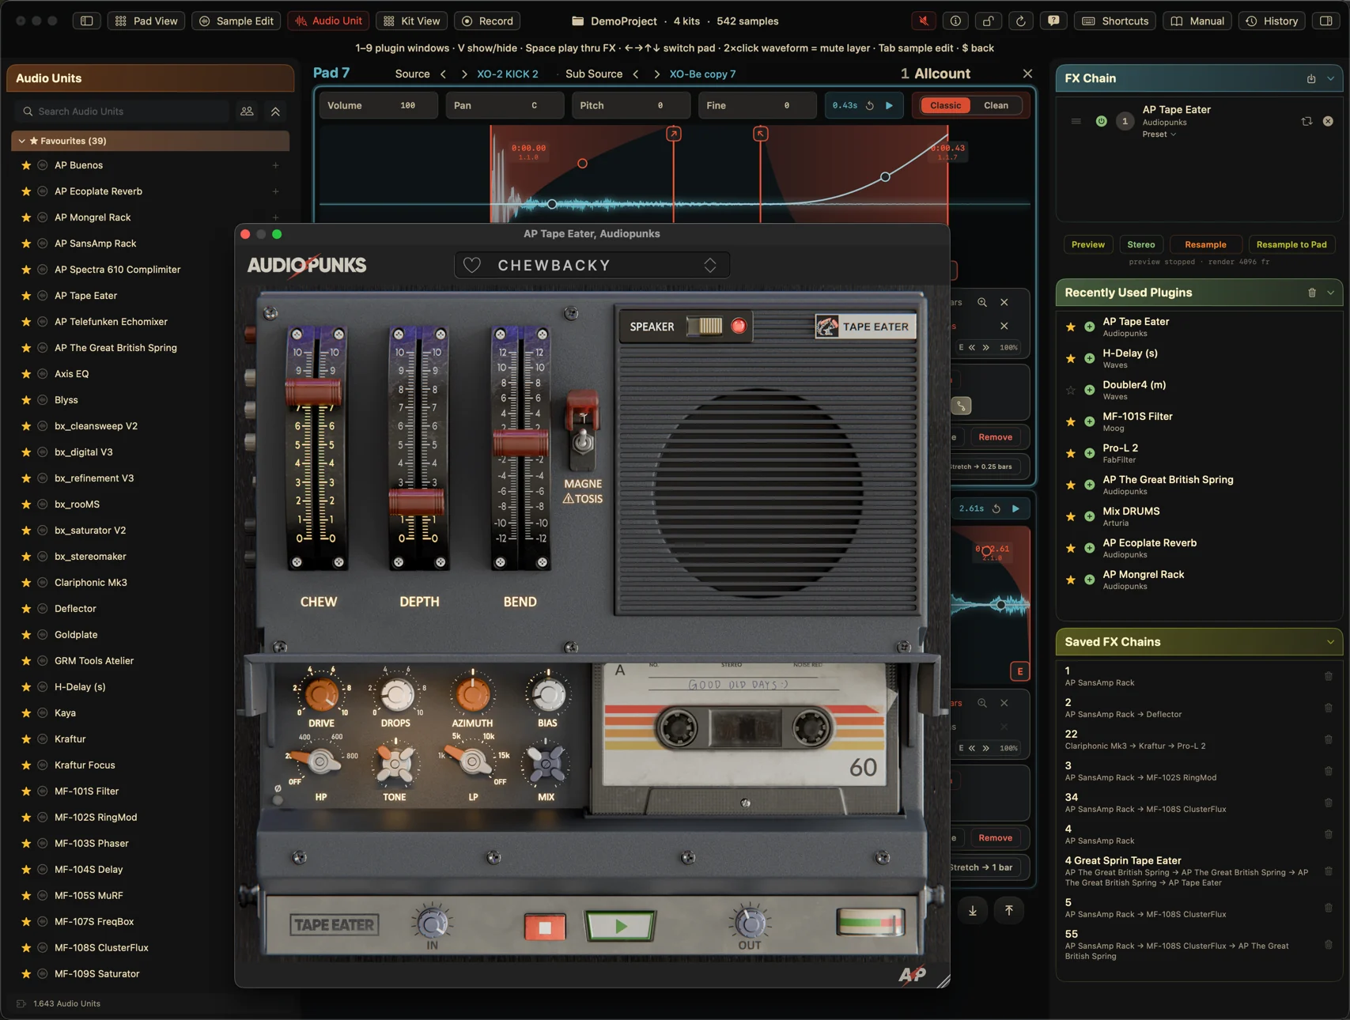Viewport: 1350px width, 1020px height.
Task: Select the Classic mode
Action: (945, 105)
